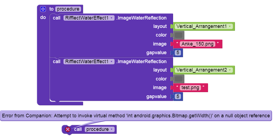274x136 pixels.
Task: Open the first RifflectWaterEffect1 component dropdown
Action: click(112, 18)
